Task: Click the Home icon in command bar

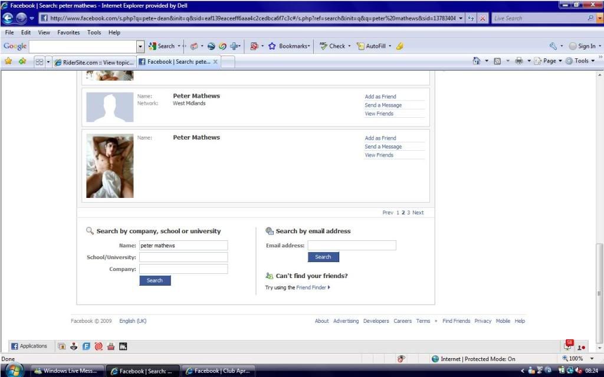Action: click(477, 61)
